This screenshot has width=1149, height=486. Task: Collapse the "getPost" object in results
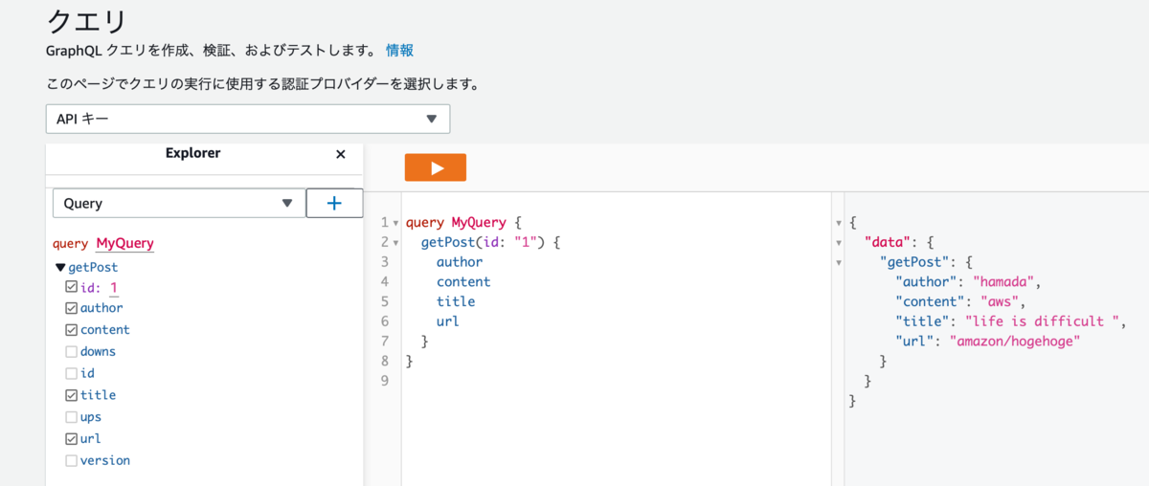(x=840, y=262)
